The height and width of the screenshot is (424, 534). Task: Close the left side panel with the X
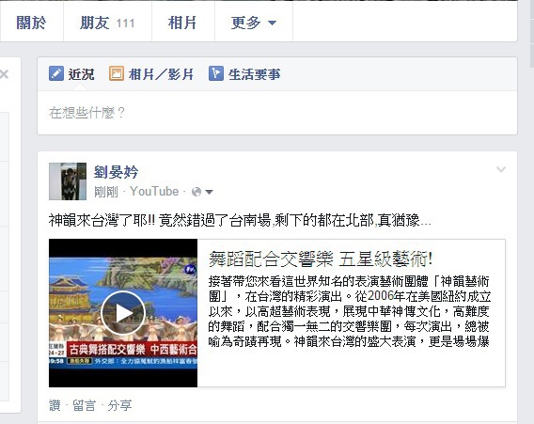(5, 74)
